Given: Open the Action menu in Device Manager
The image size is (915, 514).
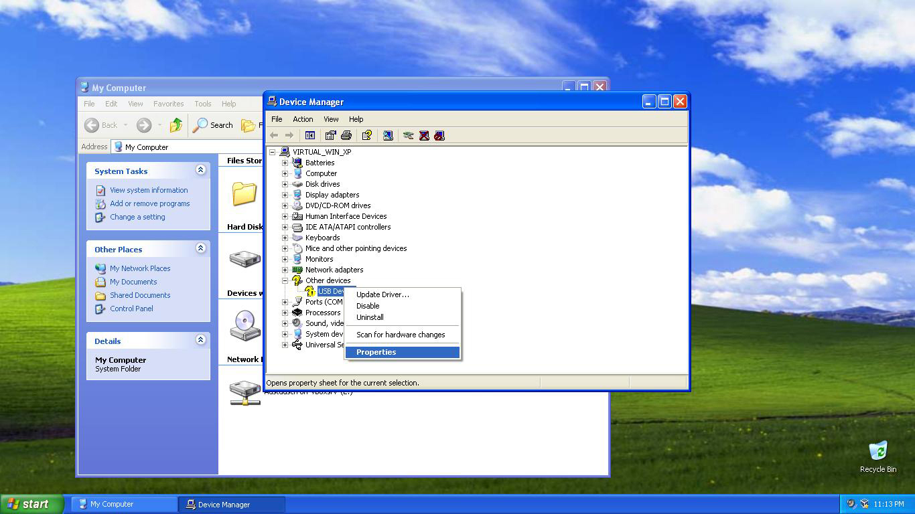Looking at the screenshot, I should click(303, 119).
